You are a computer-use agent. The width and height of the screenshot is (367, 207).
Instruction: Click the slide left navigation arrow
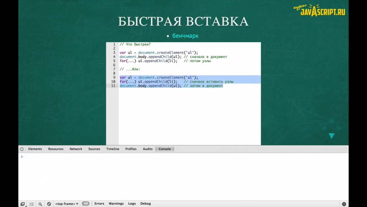point(324,128)
